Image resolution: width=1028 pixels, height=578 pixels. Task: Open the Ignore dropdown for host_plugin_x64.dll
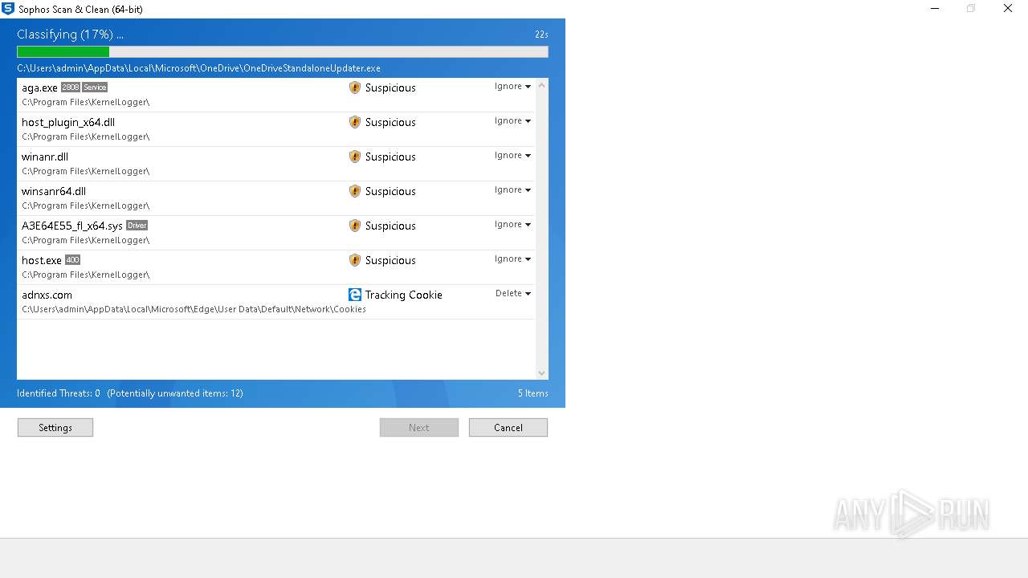point(512,121)
